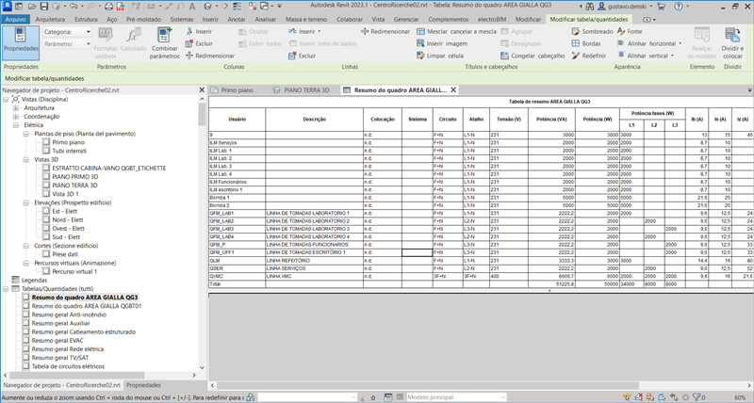754x403 pixels.
Task: Click Dividir e colocar button
Action: 731,43
